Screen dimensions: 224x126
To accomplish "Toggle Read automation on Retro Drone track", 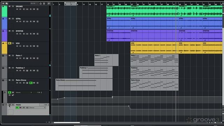I will click(x=31, y=83).
